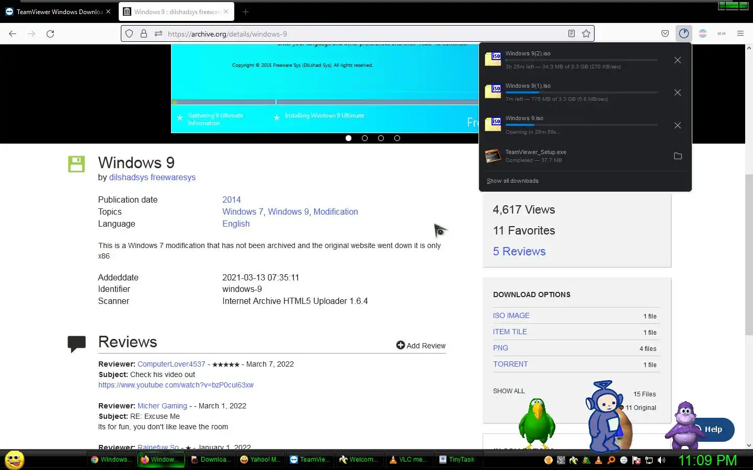Click the page vertical scrollbar
The width and height of the screenshot is (753, 470).
pyautogui.click(x=749, y=255)
